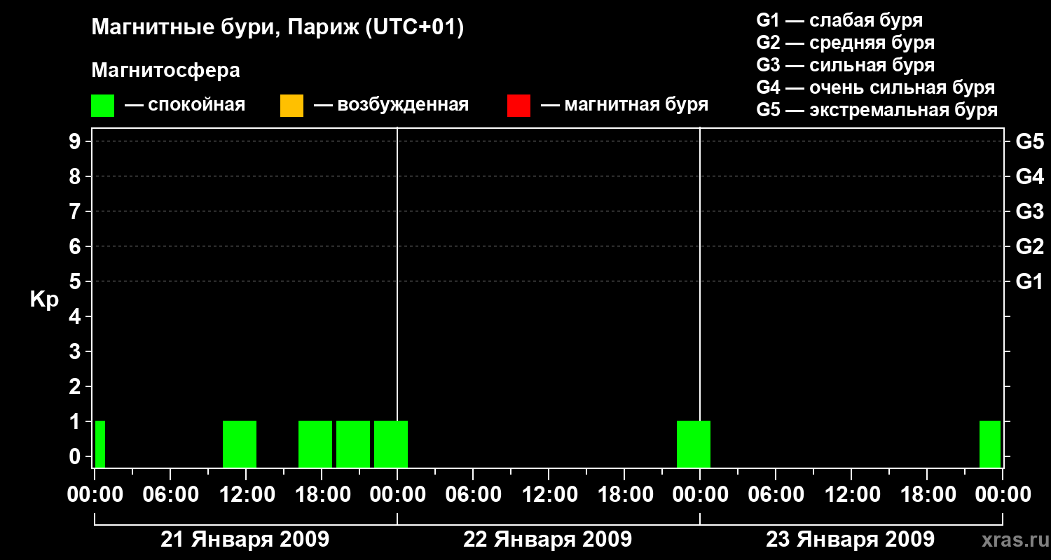Click 'G3 — сильная буря' legend line
1051x560 pixels.
[x=846, y=64]
